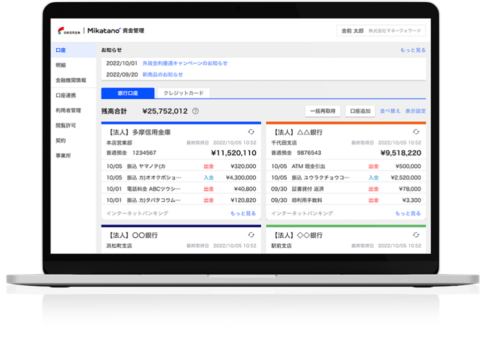The height and width of the screenshot is (343, 487).
Task: Click the Mikatano 資金管理 logo
Action: point(116,31)
